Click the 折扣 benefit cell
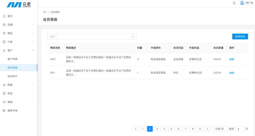 point(176,73)
